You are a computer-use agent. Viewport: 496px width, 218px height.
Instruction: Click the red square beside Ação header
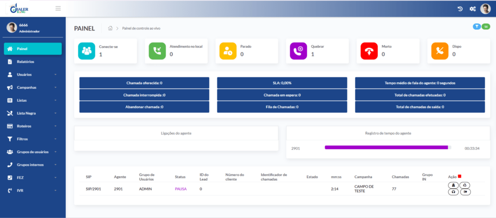[x=460, y=176]
